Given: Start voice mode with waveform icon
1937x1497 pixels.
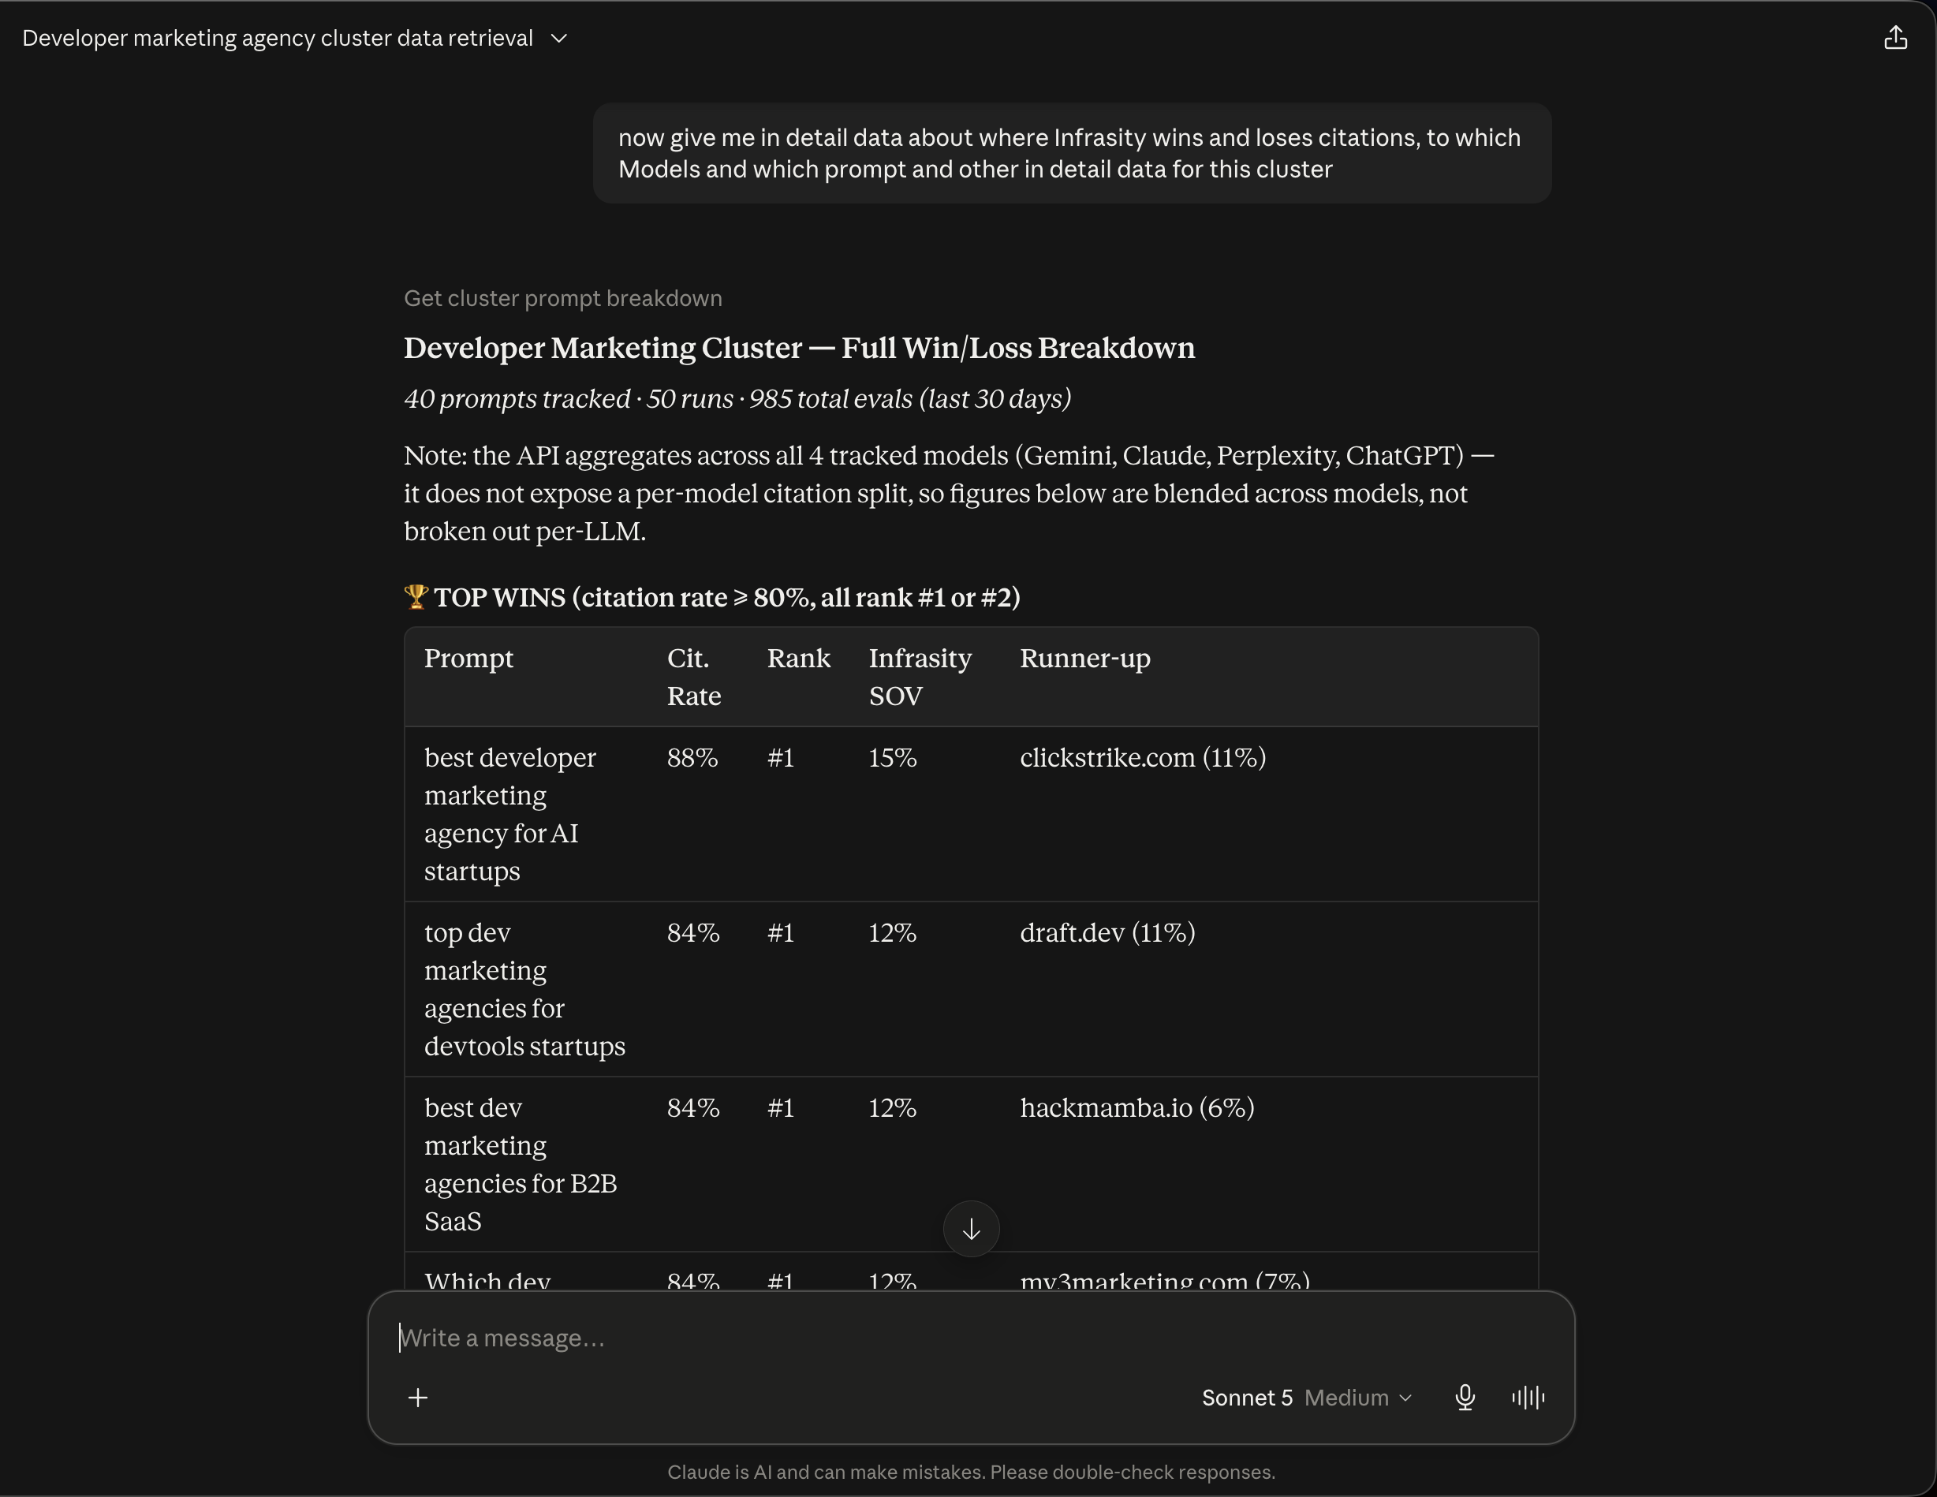Looking at the screenshot, I should click(x=1528, y=1398).
